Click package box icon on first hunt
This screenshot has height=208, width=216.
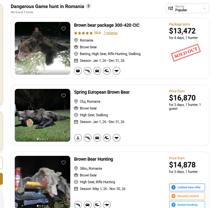78,71
